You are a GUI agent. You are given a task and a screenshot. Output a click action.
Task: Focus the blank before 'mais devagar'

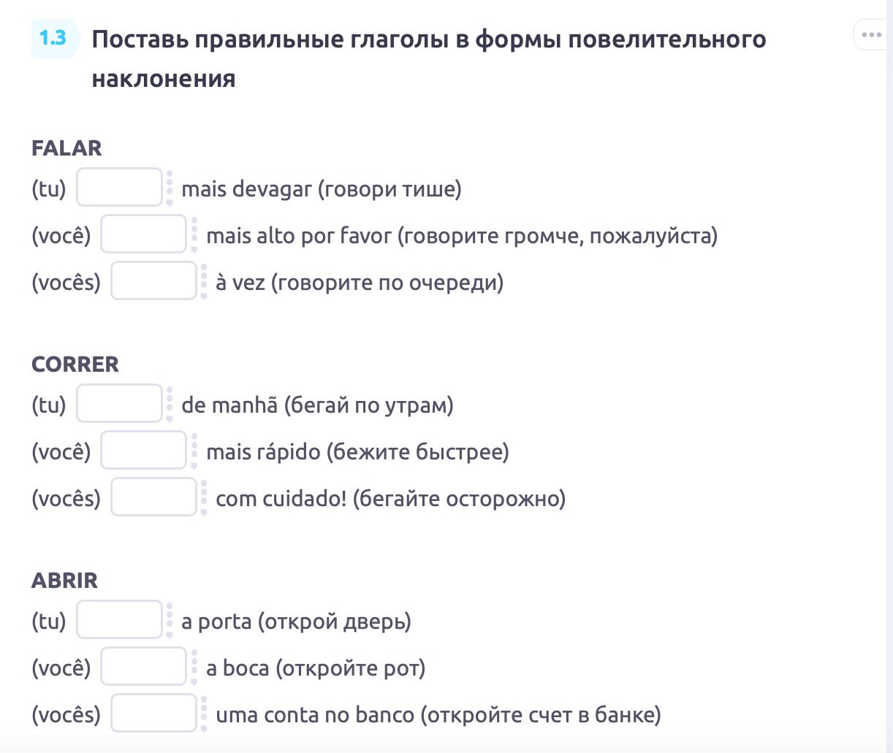tap(119, 188)
